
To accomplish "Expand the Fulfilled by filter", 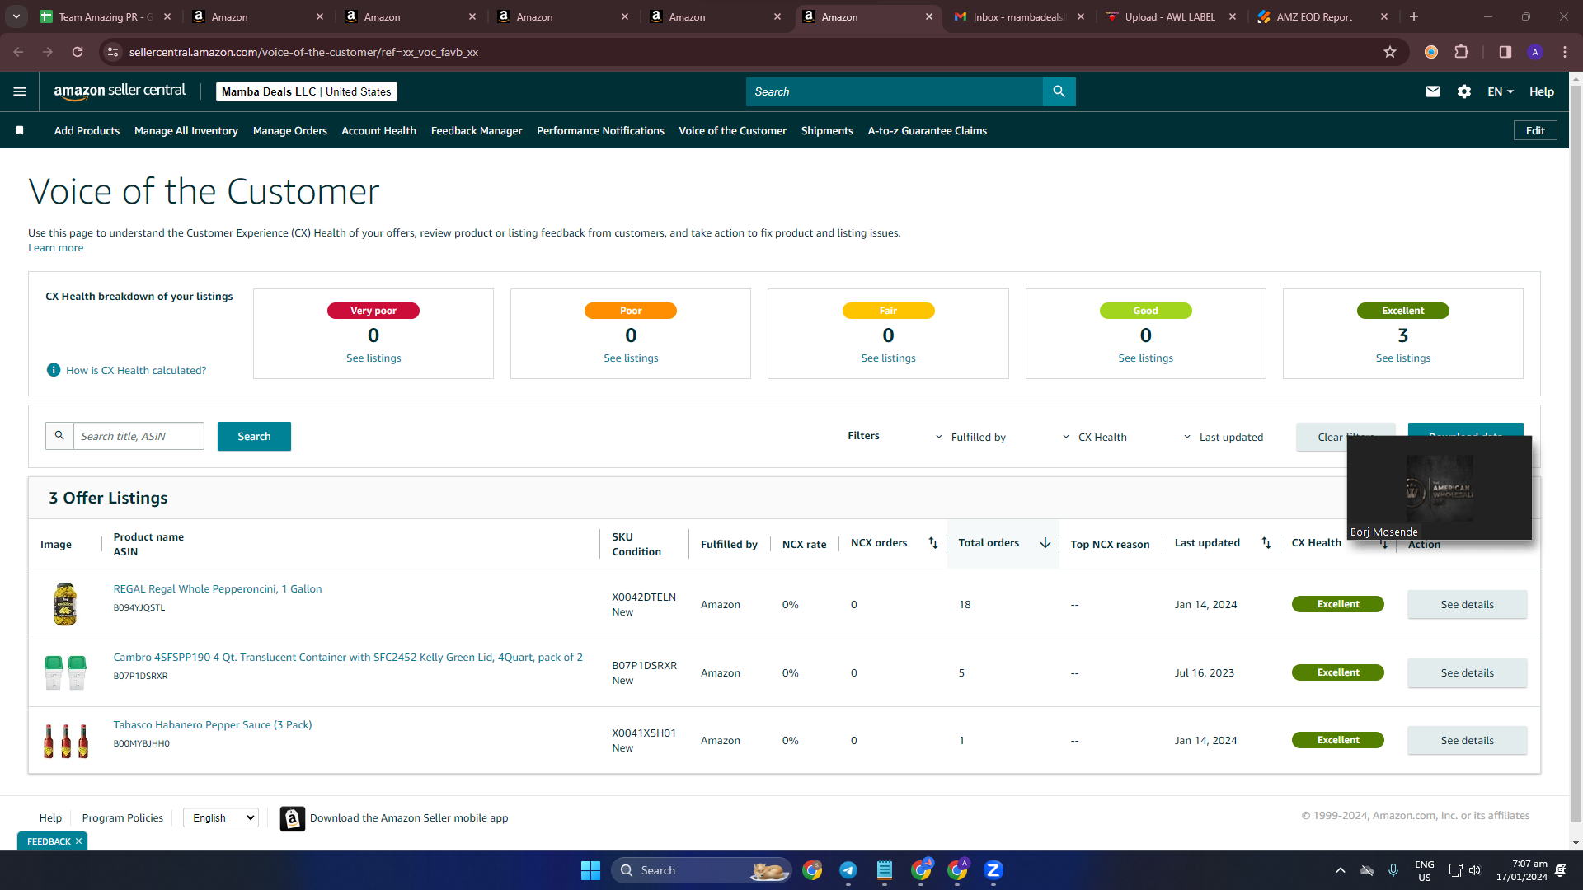I will tap(970, 438).
